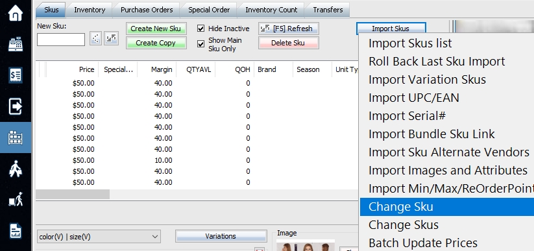Image resolution: width=534 pixels, height=251 pixels.
Task: Switch to the Skus tab
Action: point(51,10)
